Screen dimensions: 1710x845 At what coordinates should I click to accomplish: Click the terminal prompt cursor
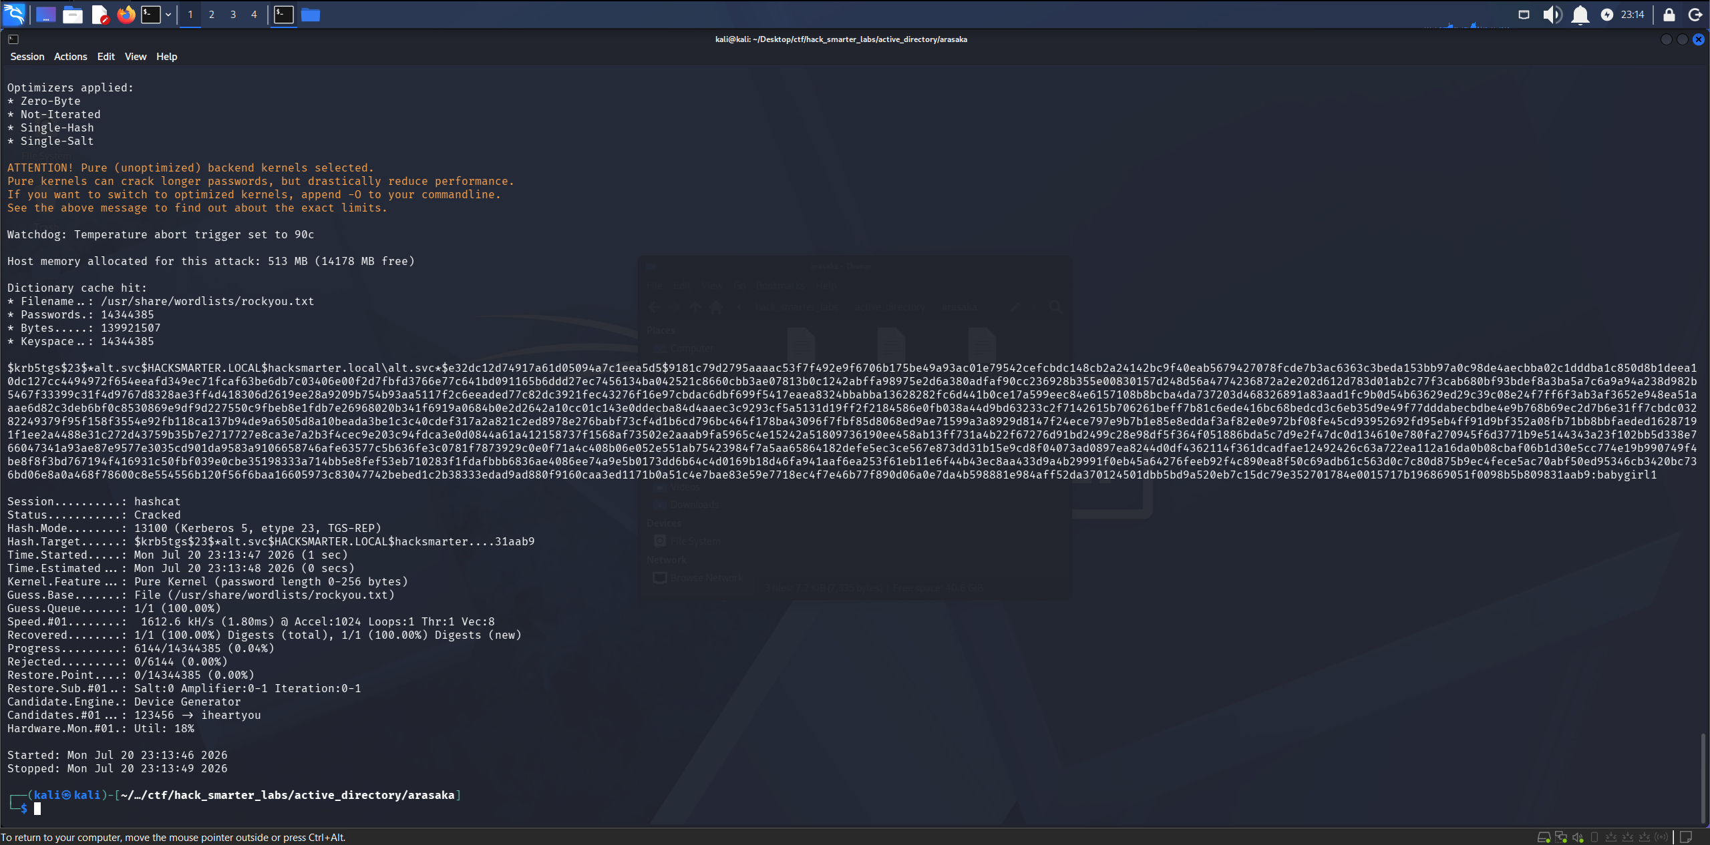click(x=37, y=808)
